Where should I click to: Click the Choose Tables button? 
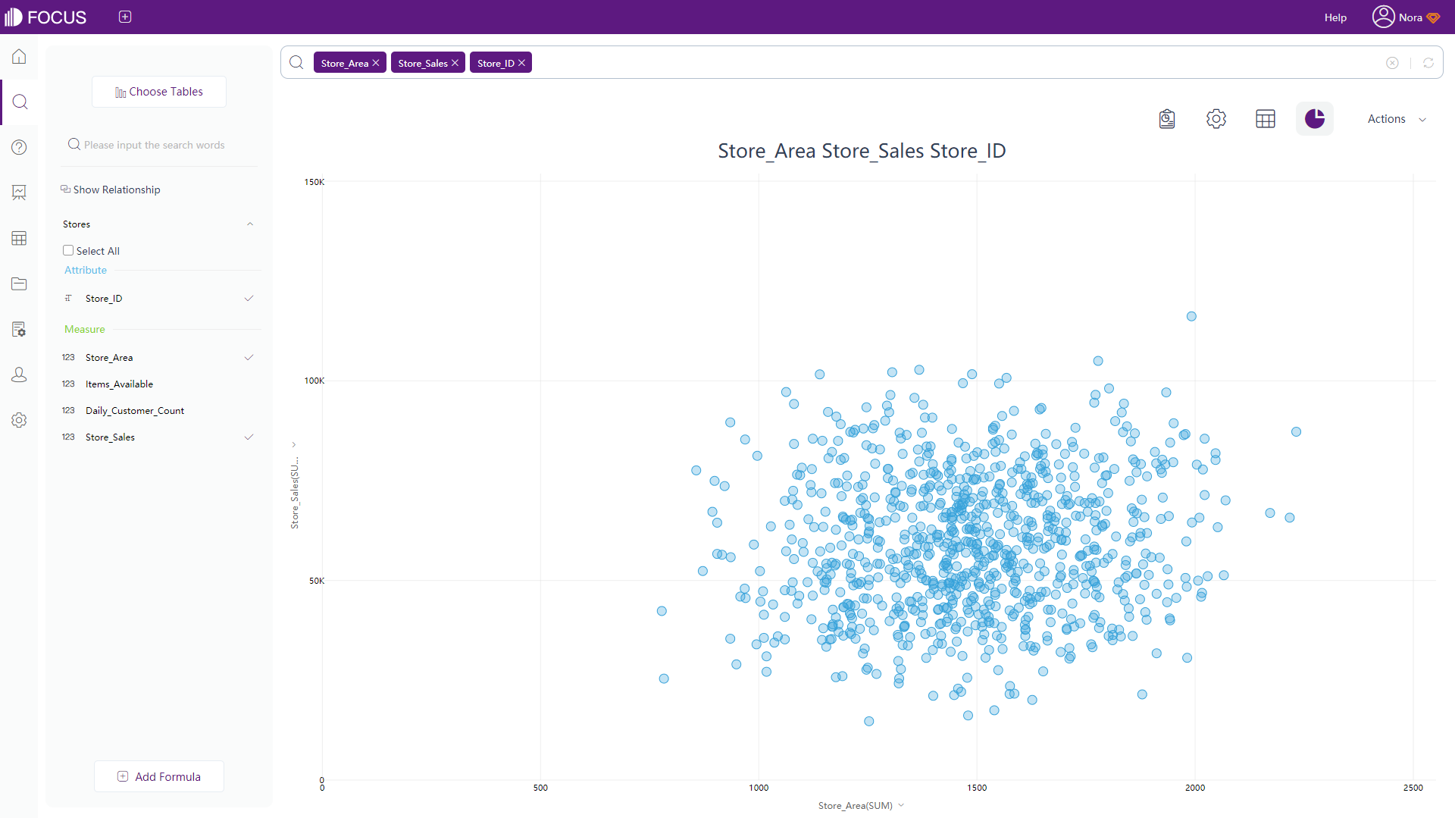(159, 92)
